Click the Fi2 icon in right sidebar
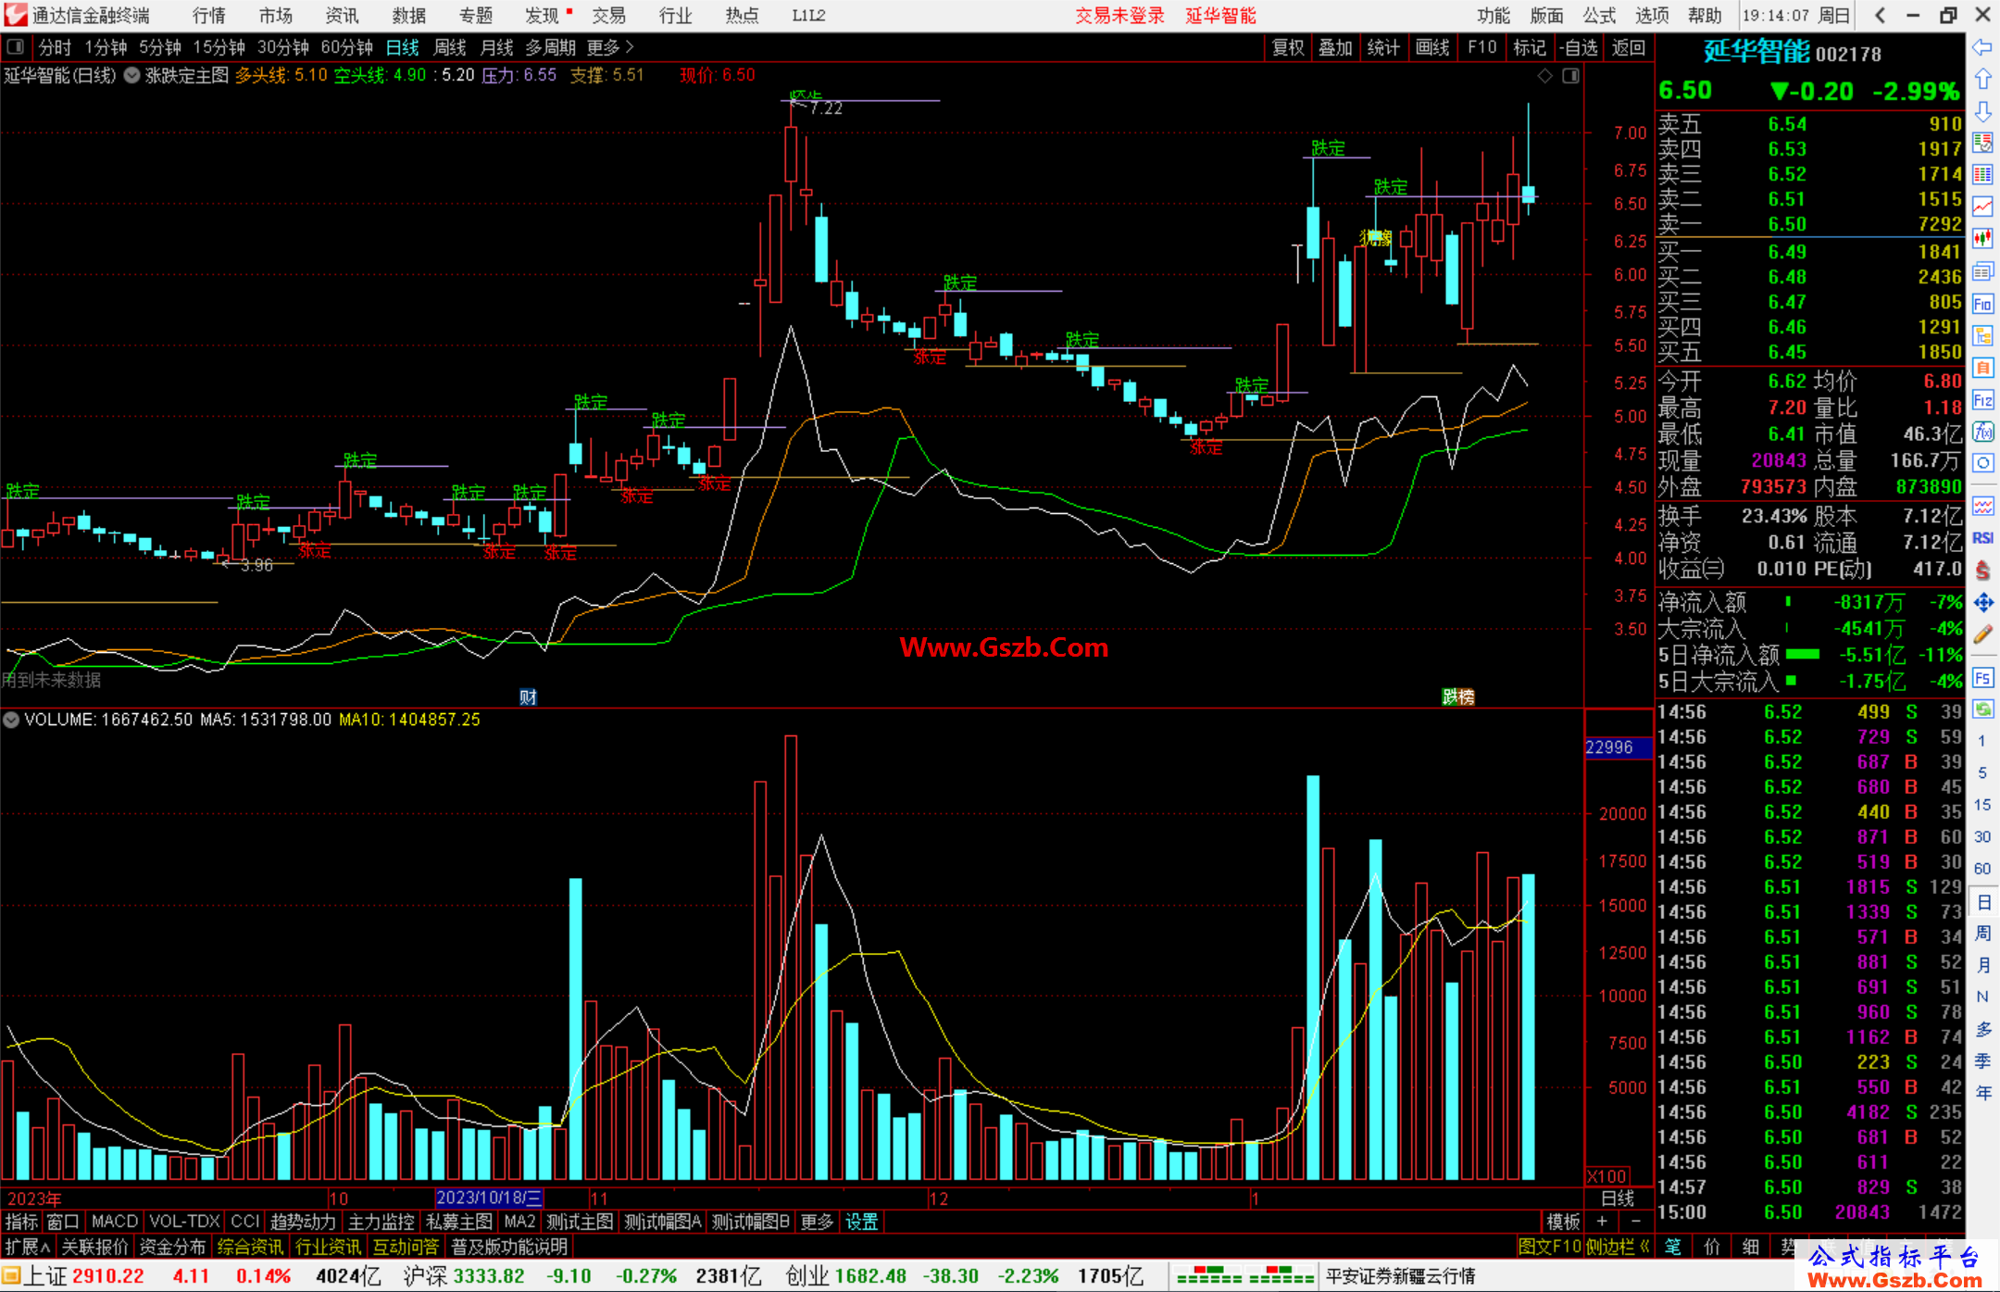 tap(1982, 400)
